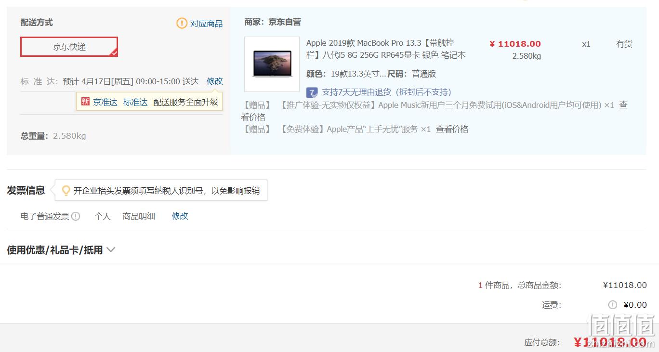Image resolution: width=659 pixels, height=352 pixels.
Task: Click the orange warning icon beside 对应商品
Action: coord(182,23)
